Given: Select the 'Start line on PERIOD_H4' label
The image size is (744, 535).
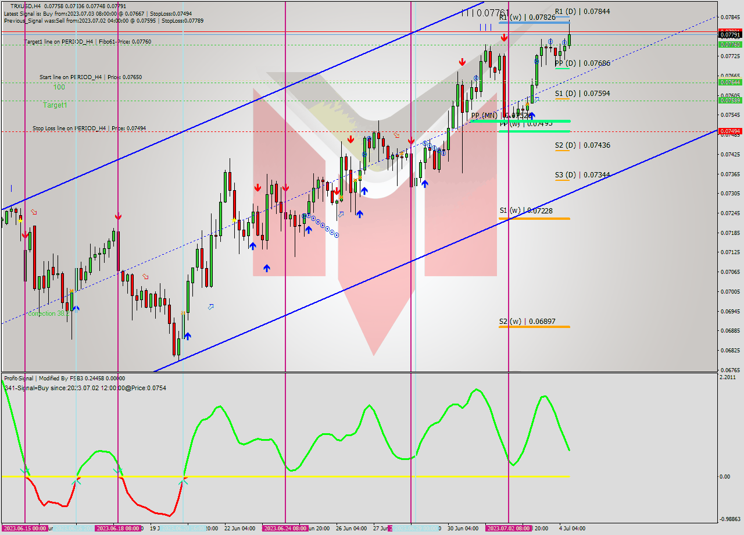Looking at the screenshot, I should pos(91,77).
